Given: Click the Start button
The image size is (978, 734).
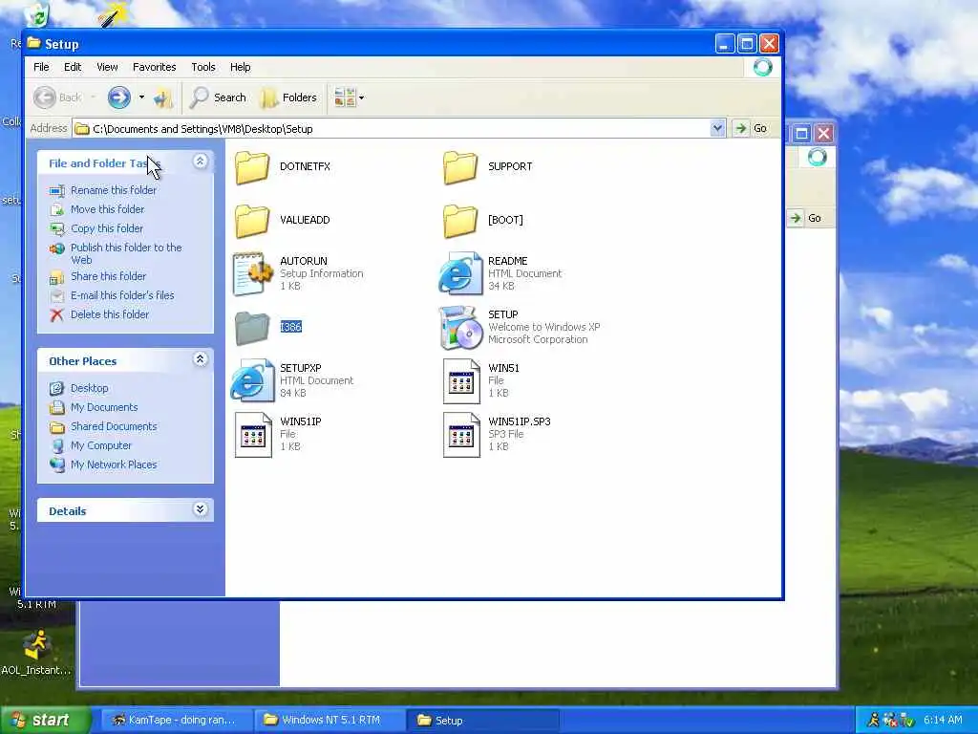Looking at the screenshot, I should coord(44,721).
